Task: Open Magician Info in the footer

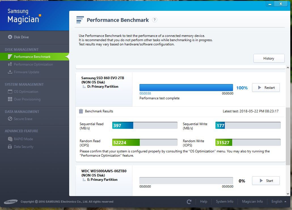Action: pos(252,201)
